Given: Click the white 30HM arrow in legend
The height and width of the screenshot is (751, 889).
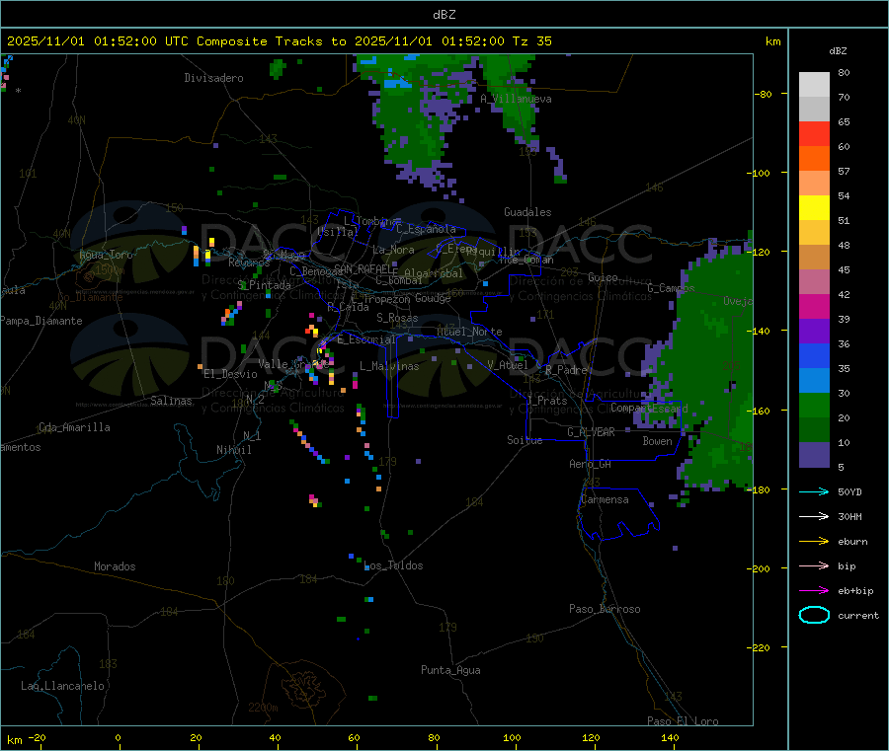Looking at the screenshot, I should [814, 516].
